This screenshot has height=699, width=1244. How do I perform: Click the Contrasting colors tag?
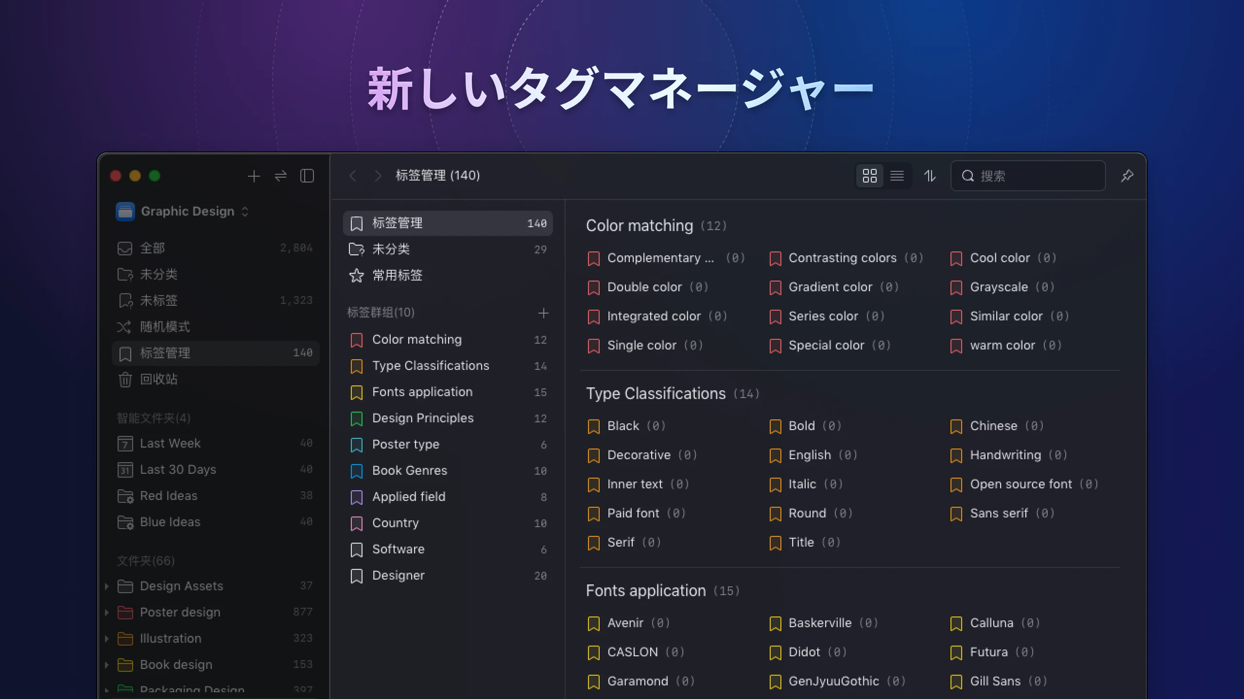(x=847, y=258)
